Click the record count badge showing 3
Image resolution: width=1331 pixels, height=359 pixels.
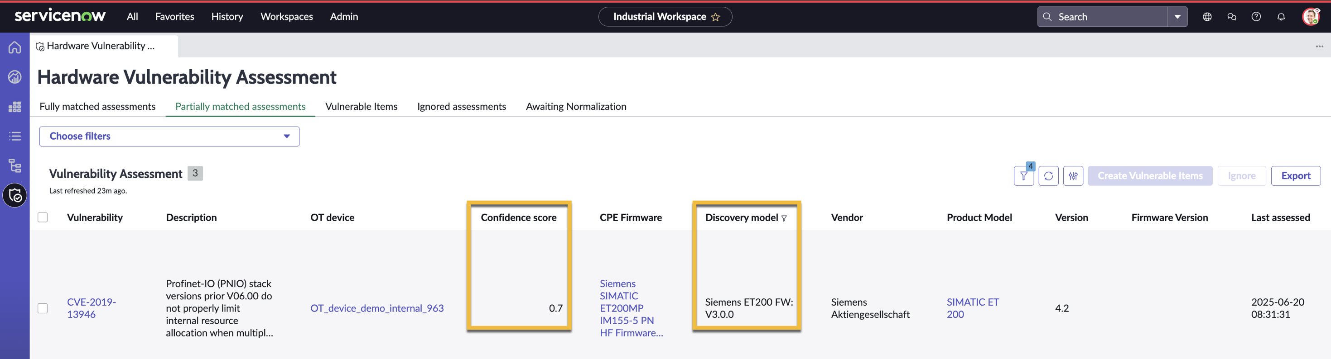point(195,173)
